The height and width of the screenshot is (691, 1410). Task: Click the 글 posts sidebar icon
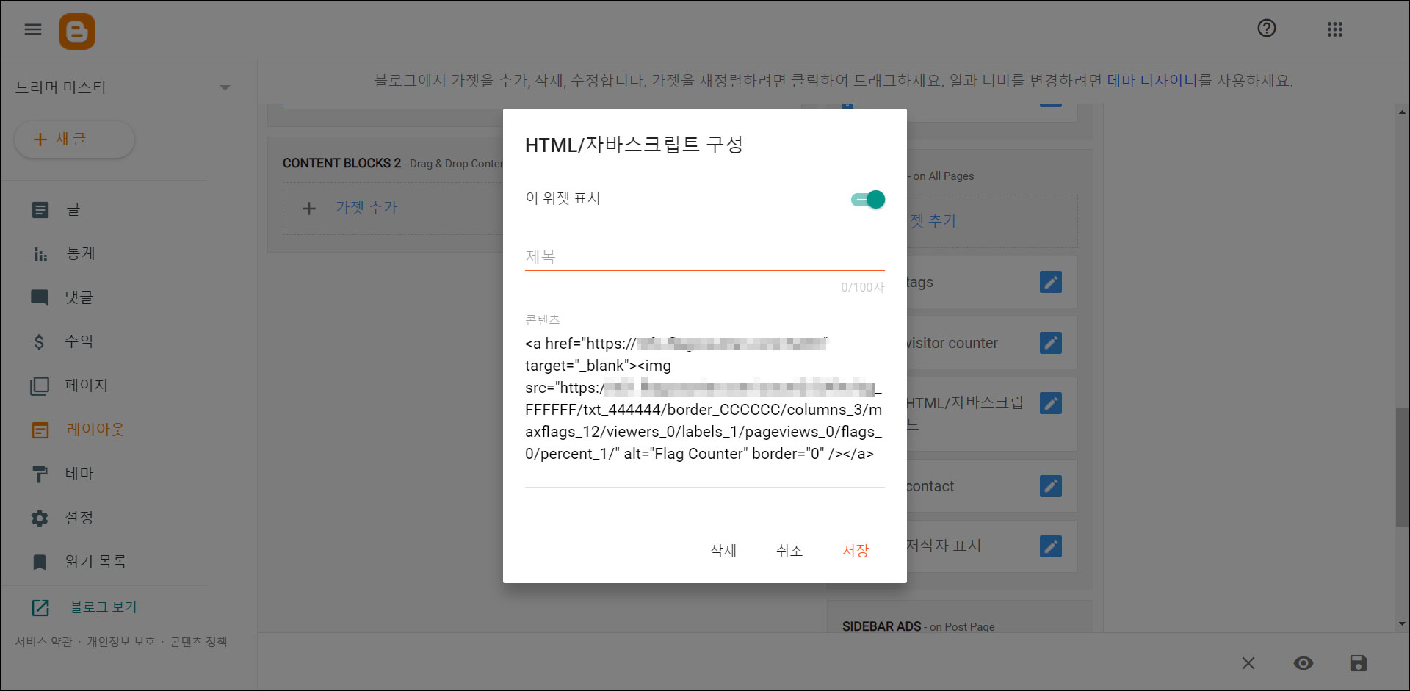pyautogui.click(x=40, y=210)
